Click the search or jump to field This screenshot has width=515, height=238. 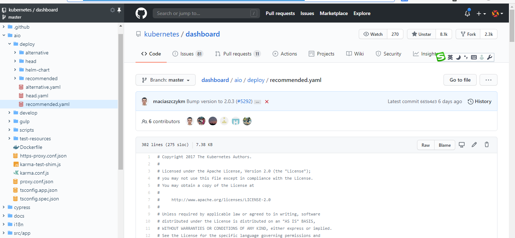pyautogui.click(x=206, y=13)
